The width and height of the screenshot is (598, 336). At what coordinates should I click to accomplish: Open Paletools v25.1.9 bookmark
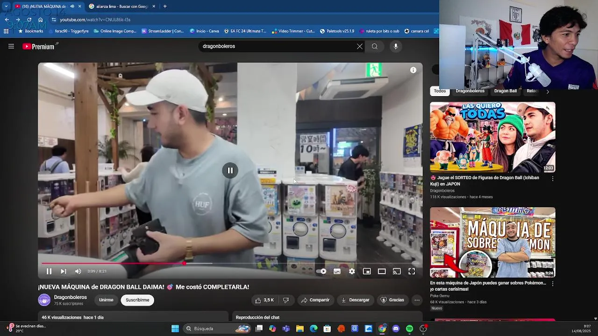pos(337,31)
